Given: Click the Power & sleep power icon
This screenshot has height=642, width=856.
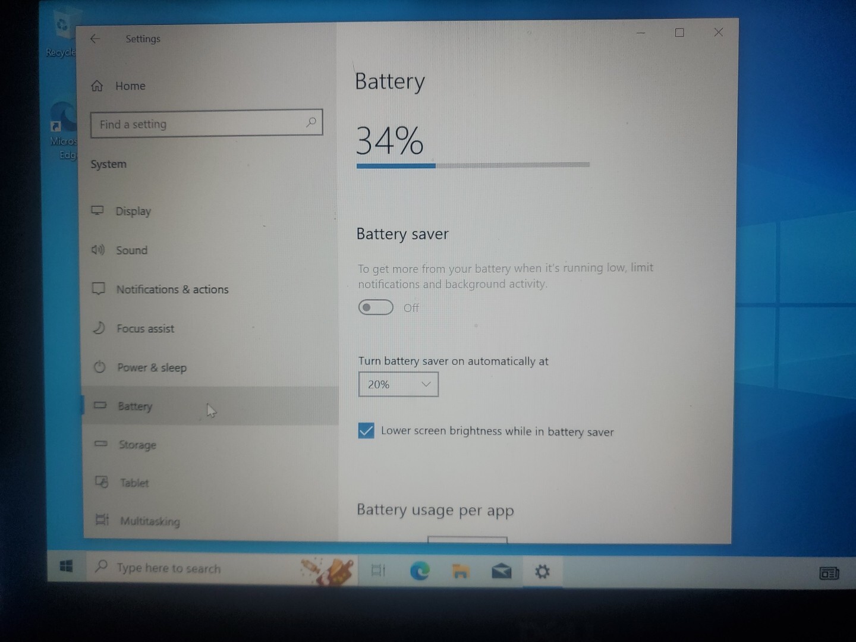Looking at the screenshot, I should (99, 367).
